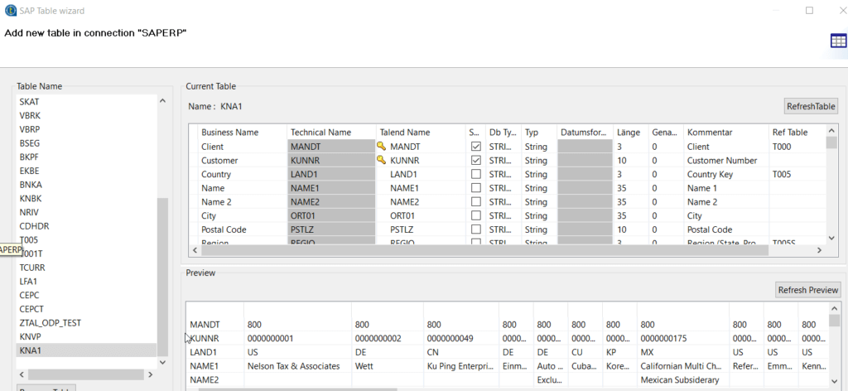Click the Talend Name cell LAND1

tap(402, 175)
